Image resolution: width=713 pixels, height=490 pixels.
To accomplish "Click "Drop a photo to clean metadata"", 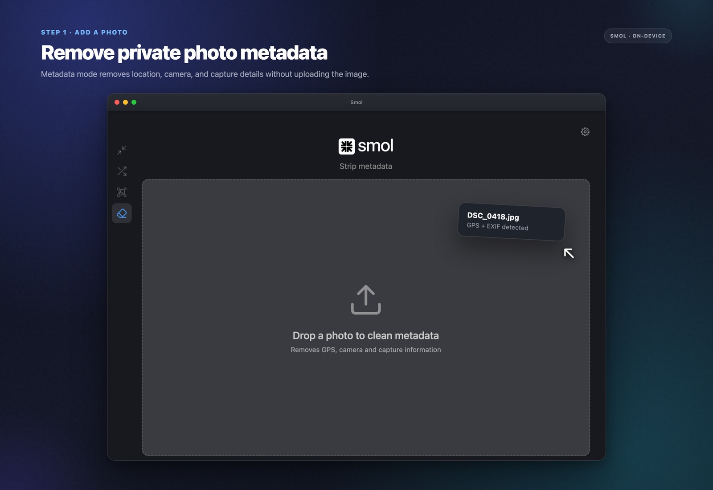I will (366, 335).
